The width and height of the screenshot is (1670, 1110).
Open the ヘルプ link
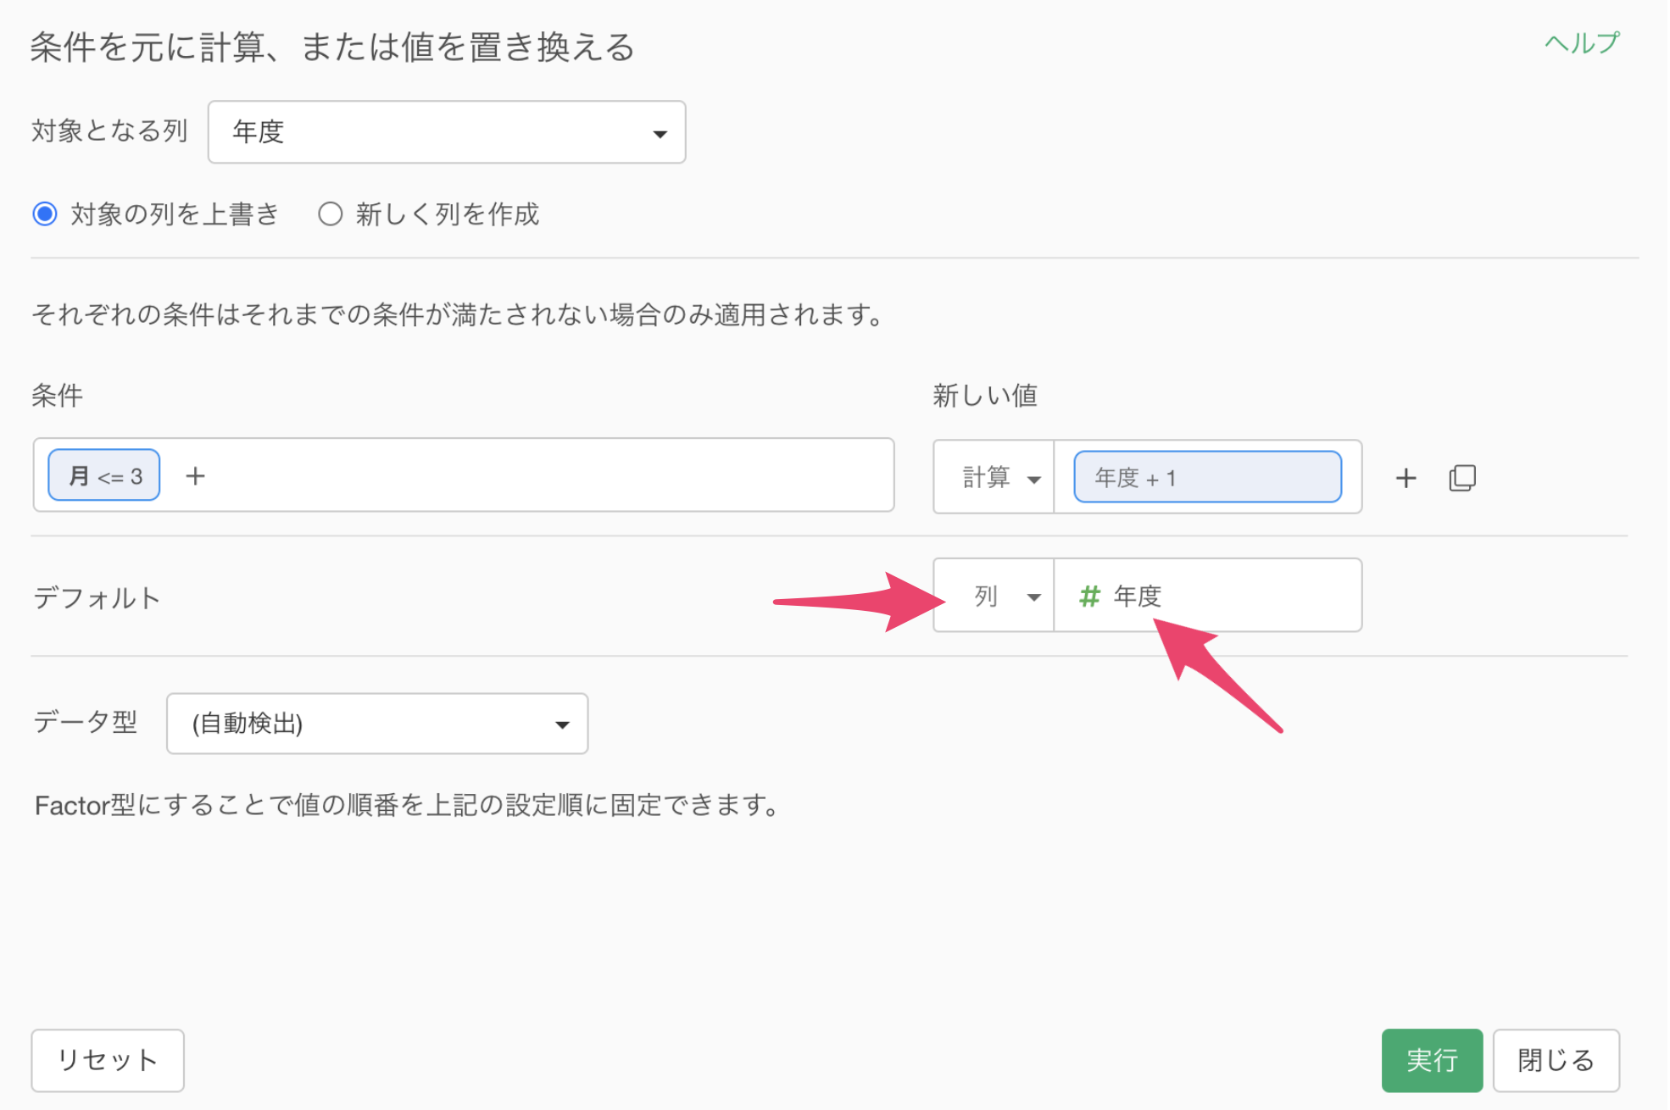[x=1581, y=43]
